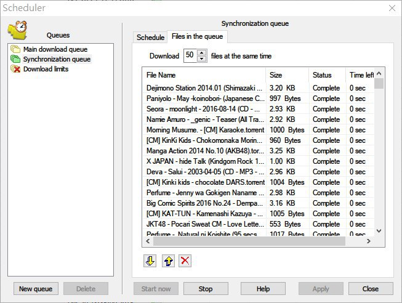This screenshot has height=303, width=402.
Task: Sort list by Size column header
Action: pos(287,75)
